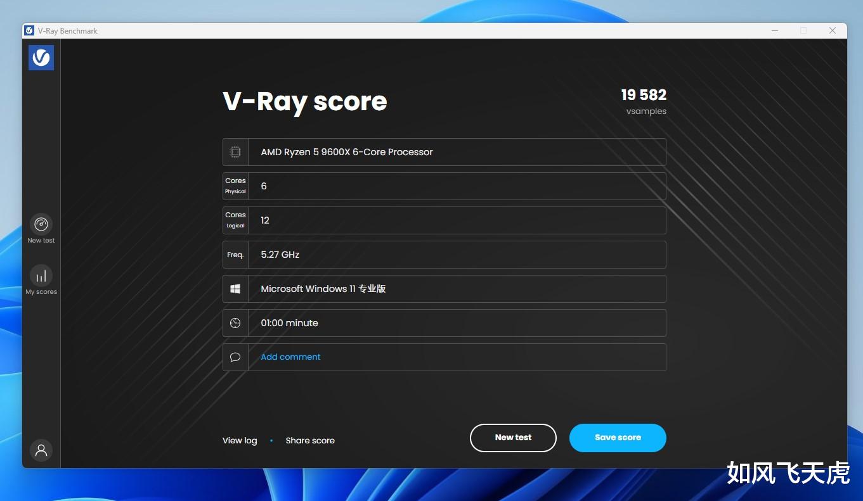Viewport: 863px width, 501px height.
Task: Click the Microsoft Windows 11 OS text
Action: [323, 289]
